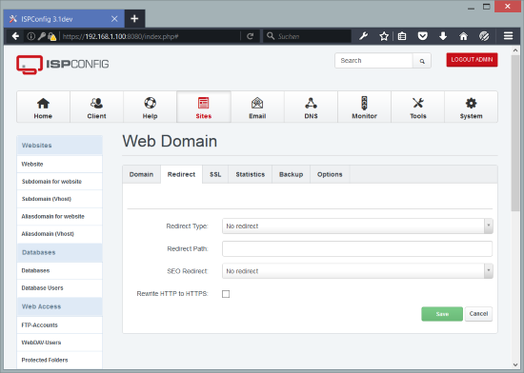Switch to the SSL tab
Image resolution: width=524 pixels, height=373 pixels.
tap(215, 174)
